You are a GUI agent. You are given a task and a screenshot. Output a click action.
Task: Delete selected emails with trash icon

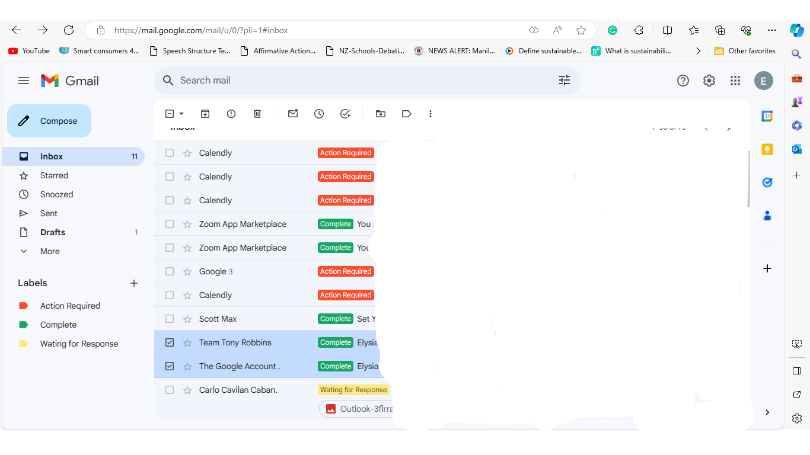257,114
